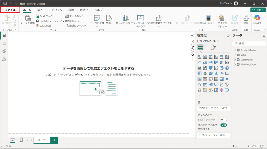The image size is (267, 149).
Task: Toggle the クロス レポート switch
Action: tap(223, 120)
